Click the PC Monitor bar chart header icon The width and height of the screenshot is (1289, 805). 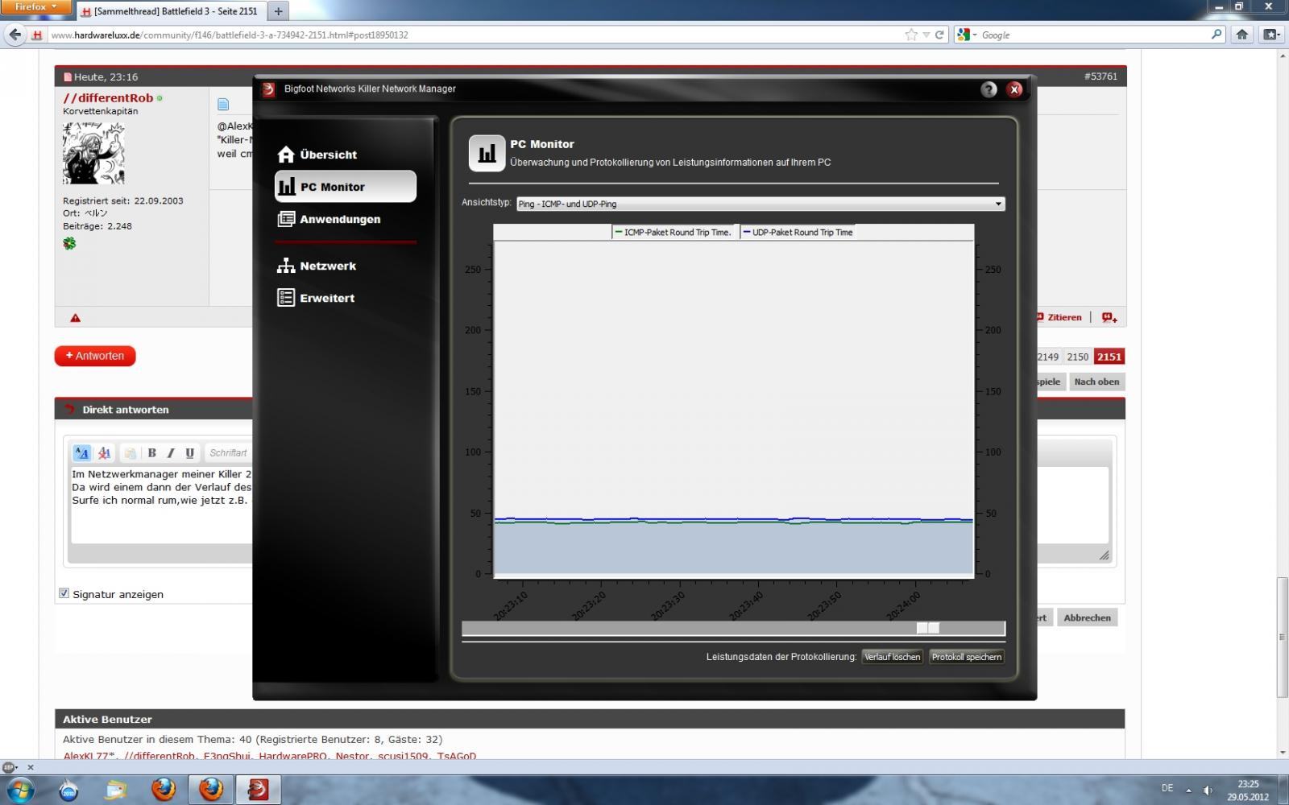[x=487, y=153]
